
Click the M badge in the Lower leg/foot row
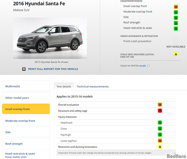tap(160, 141)
